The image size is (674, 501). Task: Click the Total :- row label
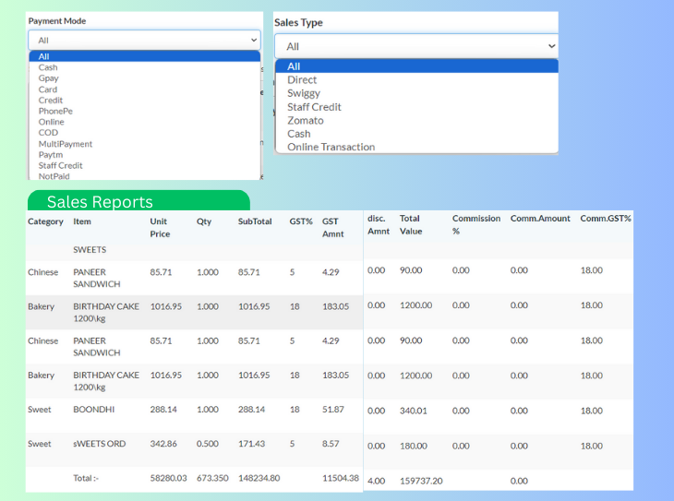86,478
